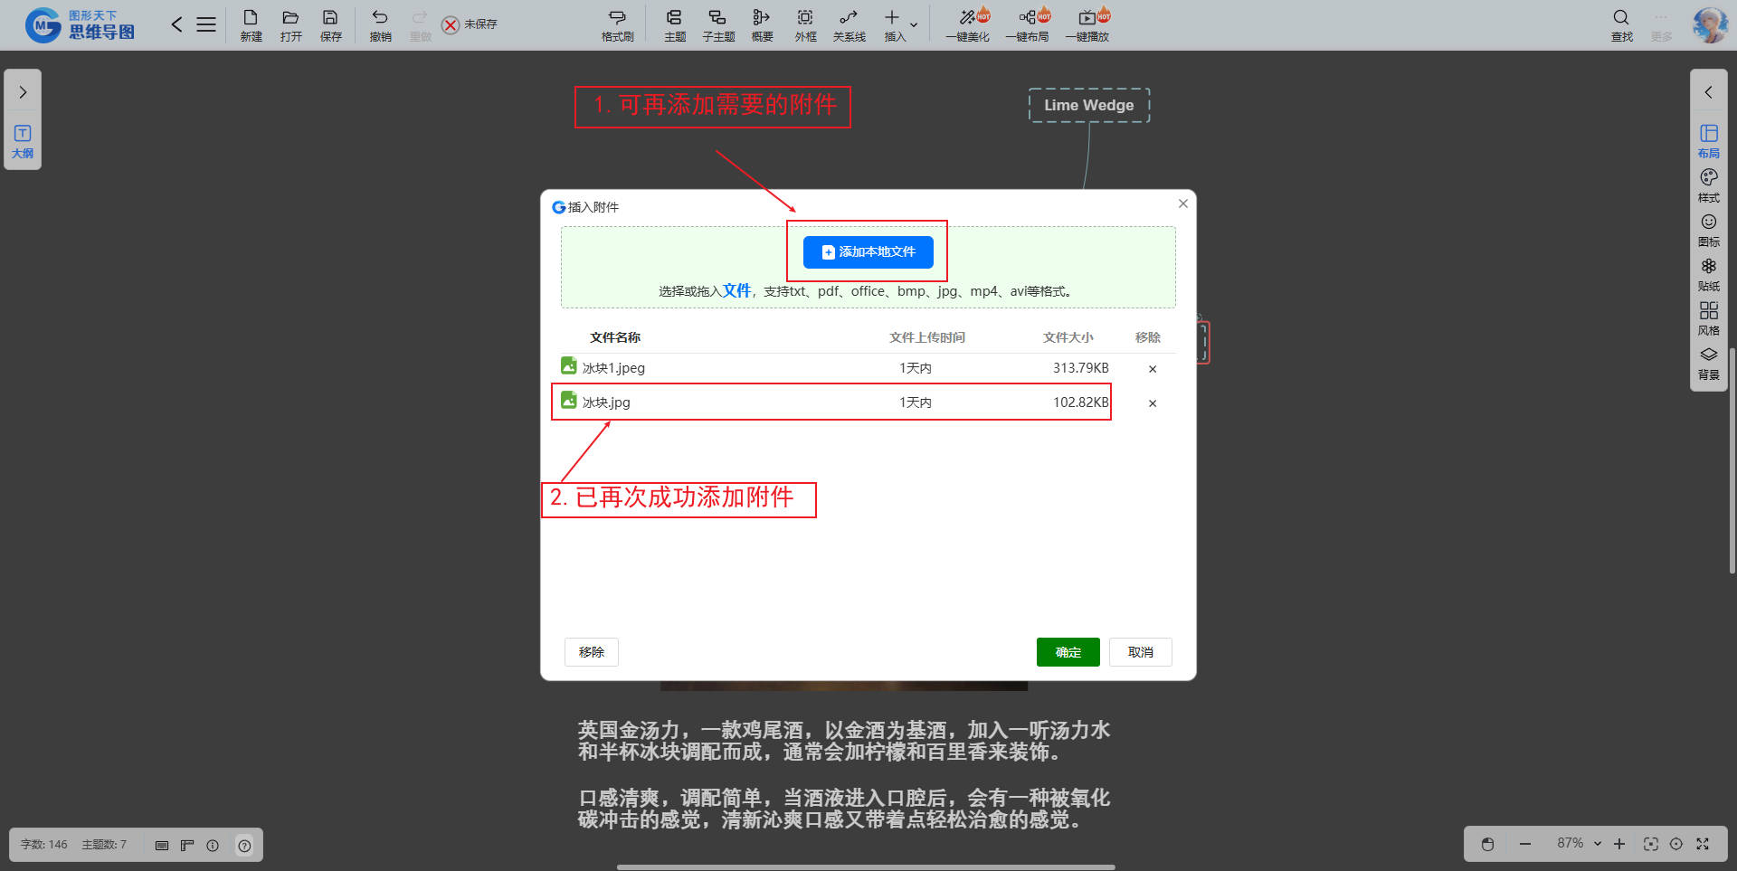Open the 图标 icon panel
The height and width of the screenshot is (871, 1737).
(x=1708, y=229)
